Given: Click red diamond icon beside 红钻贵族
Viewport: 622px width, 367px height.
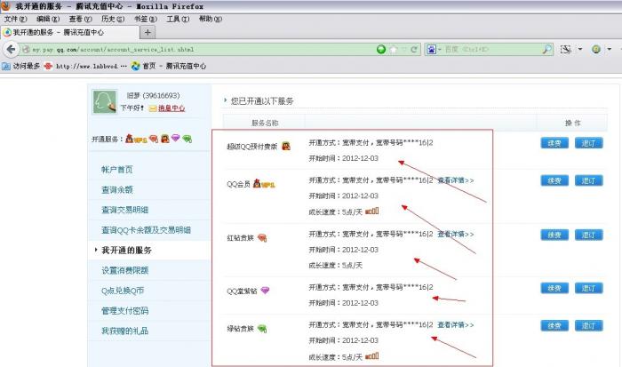Looking at the screenshot, I should pyautogui.click(x=262, y=238).
